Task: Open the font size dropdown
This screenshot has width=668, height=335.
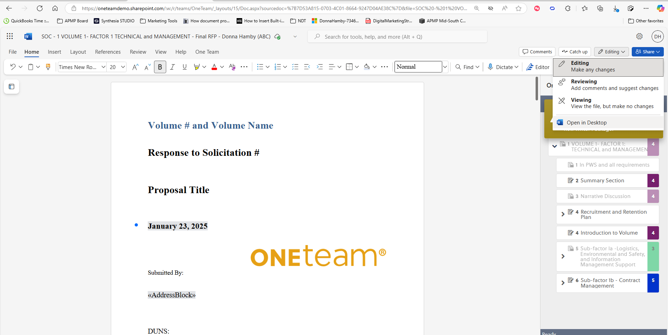Action: (123, 67)
